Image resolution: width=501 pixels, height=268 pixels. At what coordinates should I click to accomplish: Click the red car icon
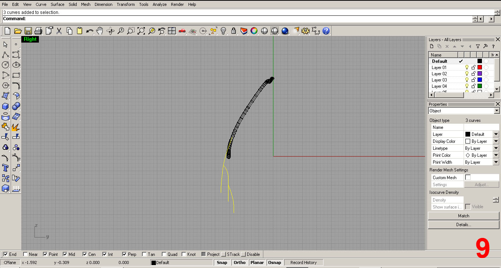tap(182, 31)
